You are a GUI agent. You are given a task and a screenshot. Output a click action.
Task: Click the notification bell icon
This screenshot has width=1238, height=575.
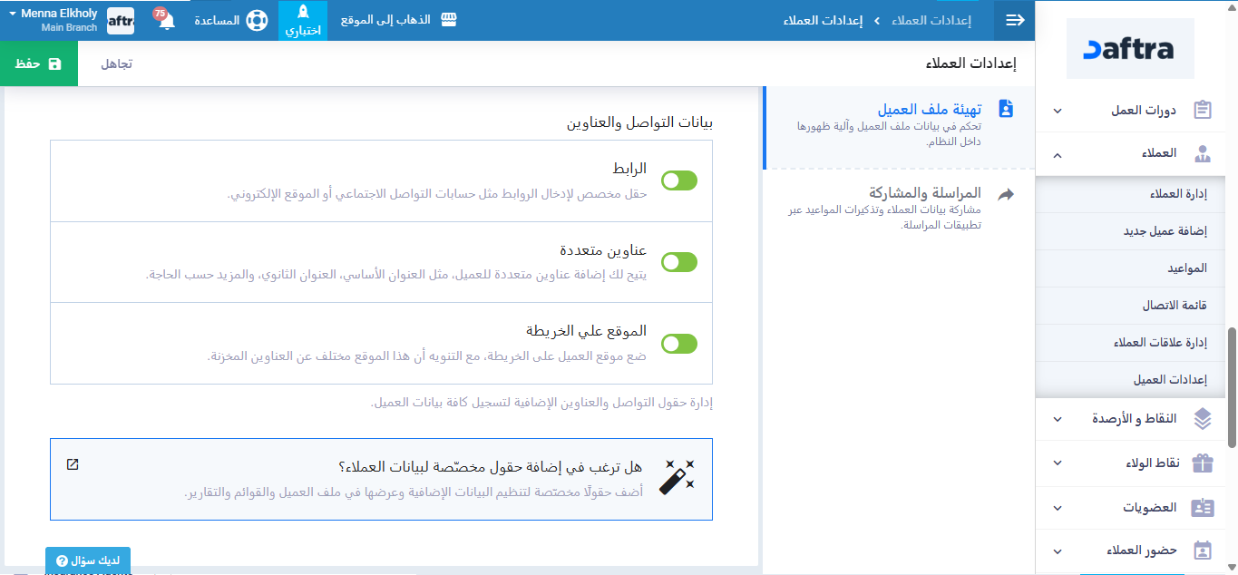tap(166, 21)
